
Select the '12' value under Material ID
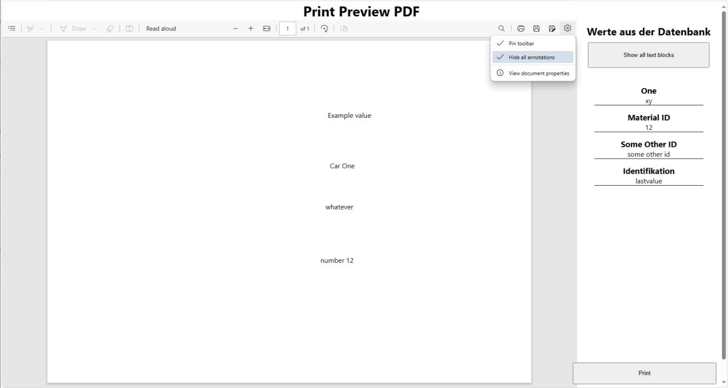[649, 128]
